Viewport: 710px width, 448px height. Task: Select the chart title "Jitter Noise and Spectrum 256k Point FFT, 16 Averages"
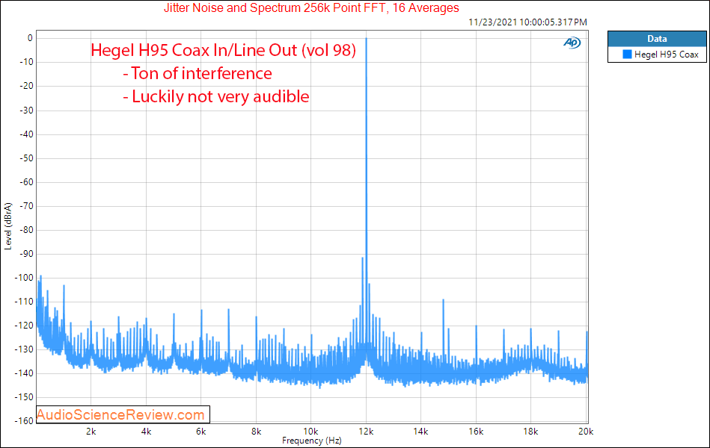point(311,8)
